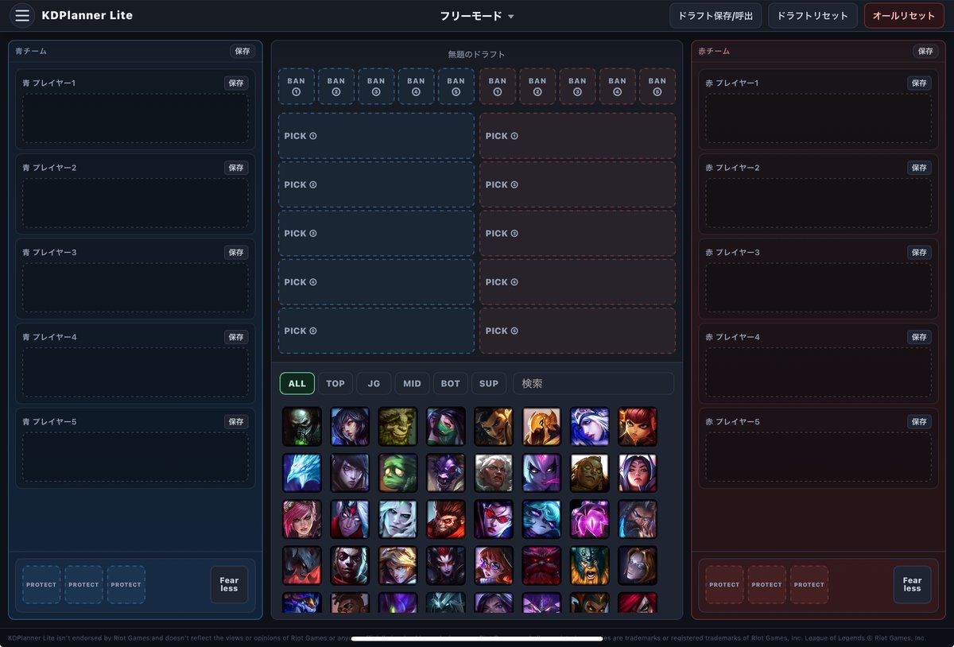Choose the Akali champion icon
The width and height of the screenshot is (954, 647).
pos(446,427)
